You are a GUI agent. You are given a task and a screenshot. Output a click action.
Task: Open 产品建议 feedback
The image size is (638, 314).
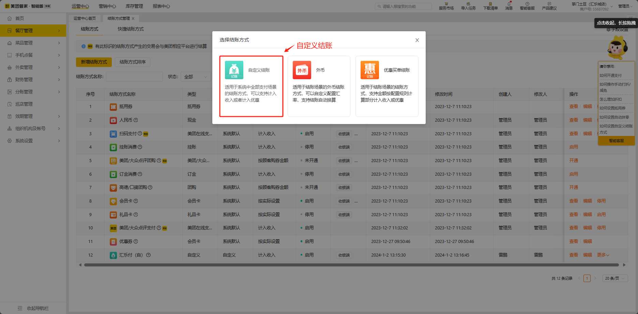(x=549, y=6)
